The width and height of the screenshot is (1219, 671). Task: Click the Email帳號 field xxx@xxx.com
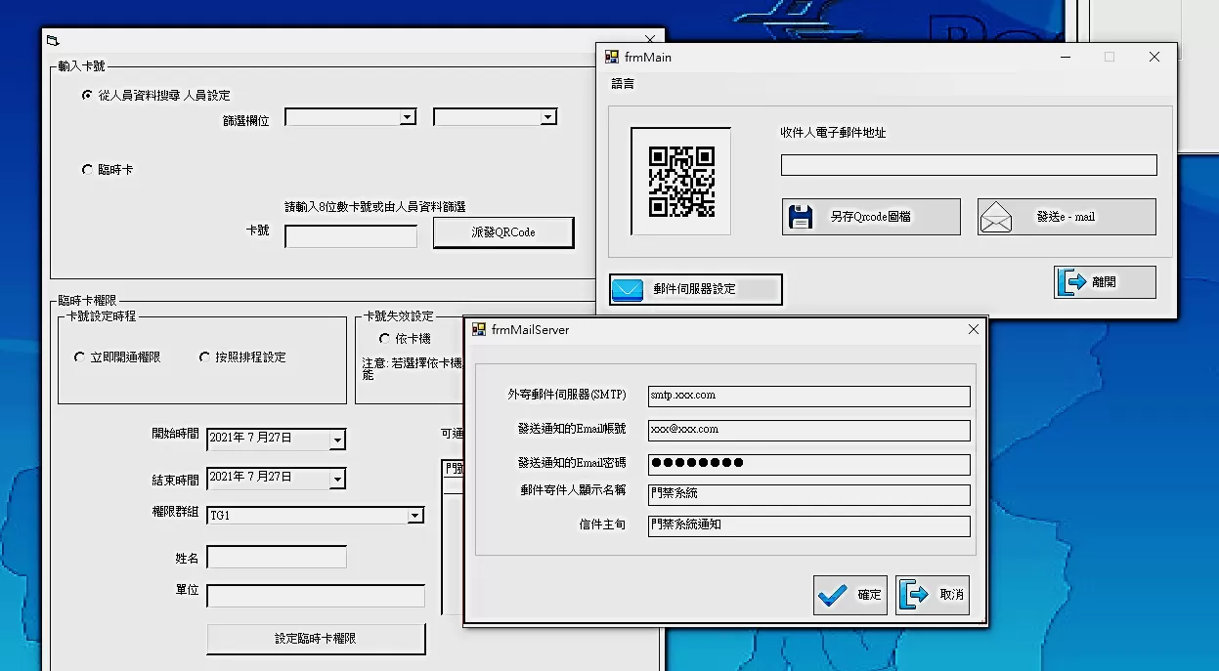coord(809,430)
